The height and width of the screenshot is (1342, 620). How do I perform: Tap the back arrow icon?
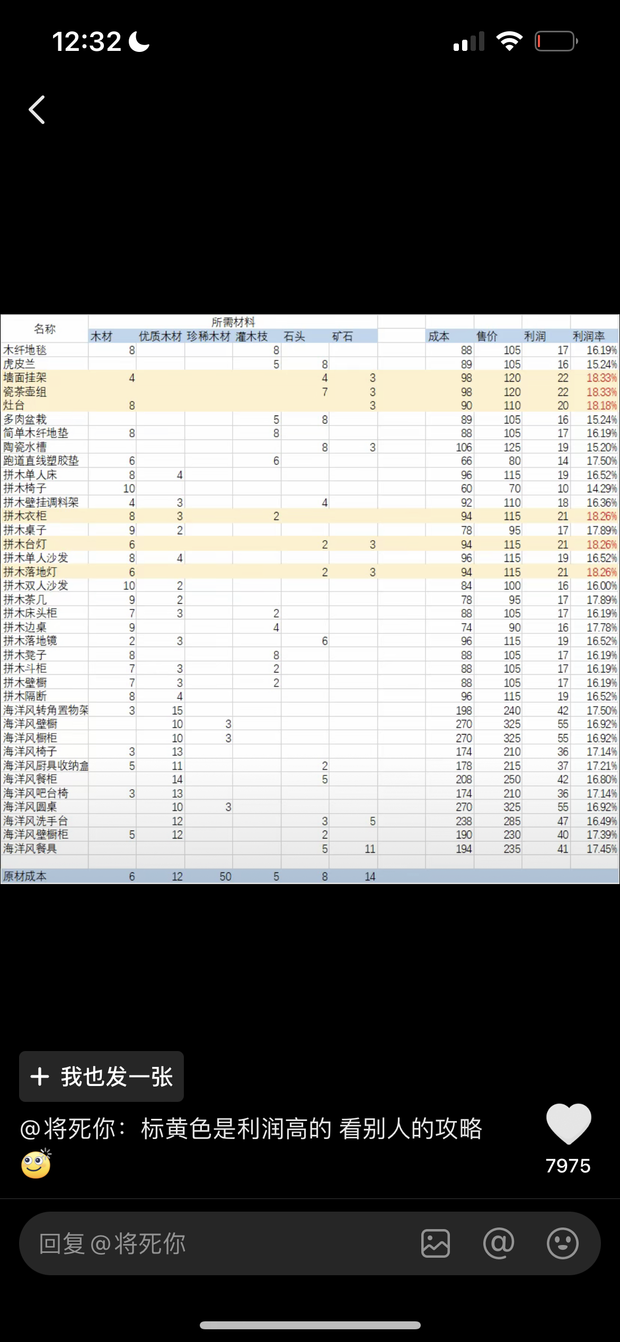point(37,110)
